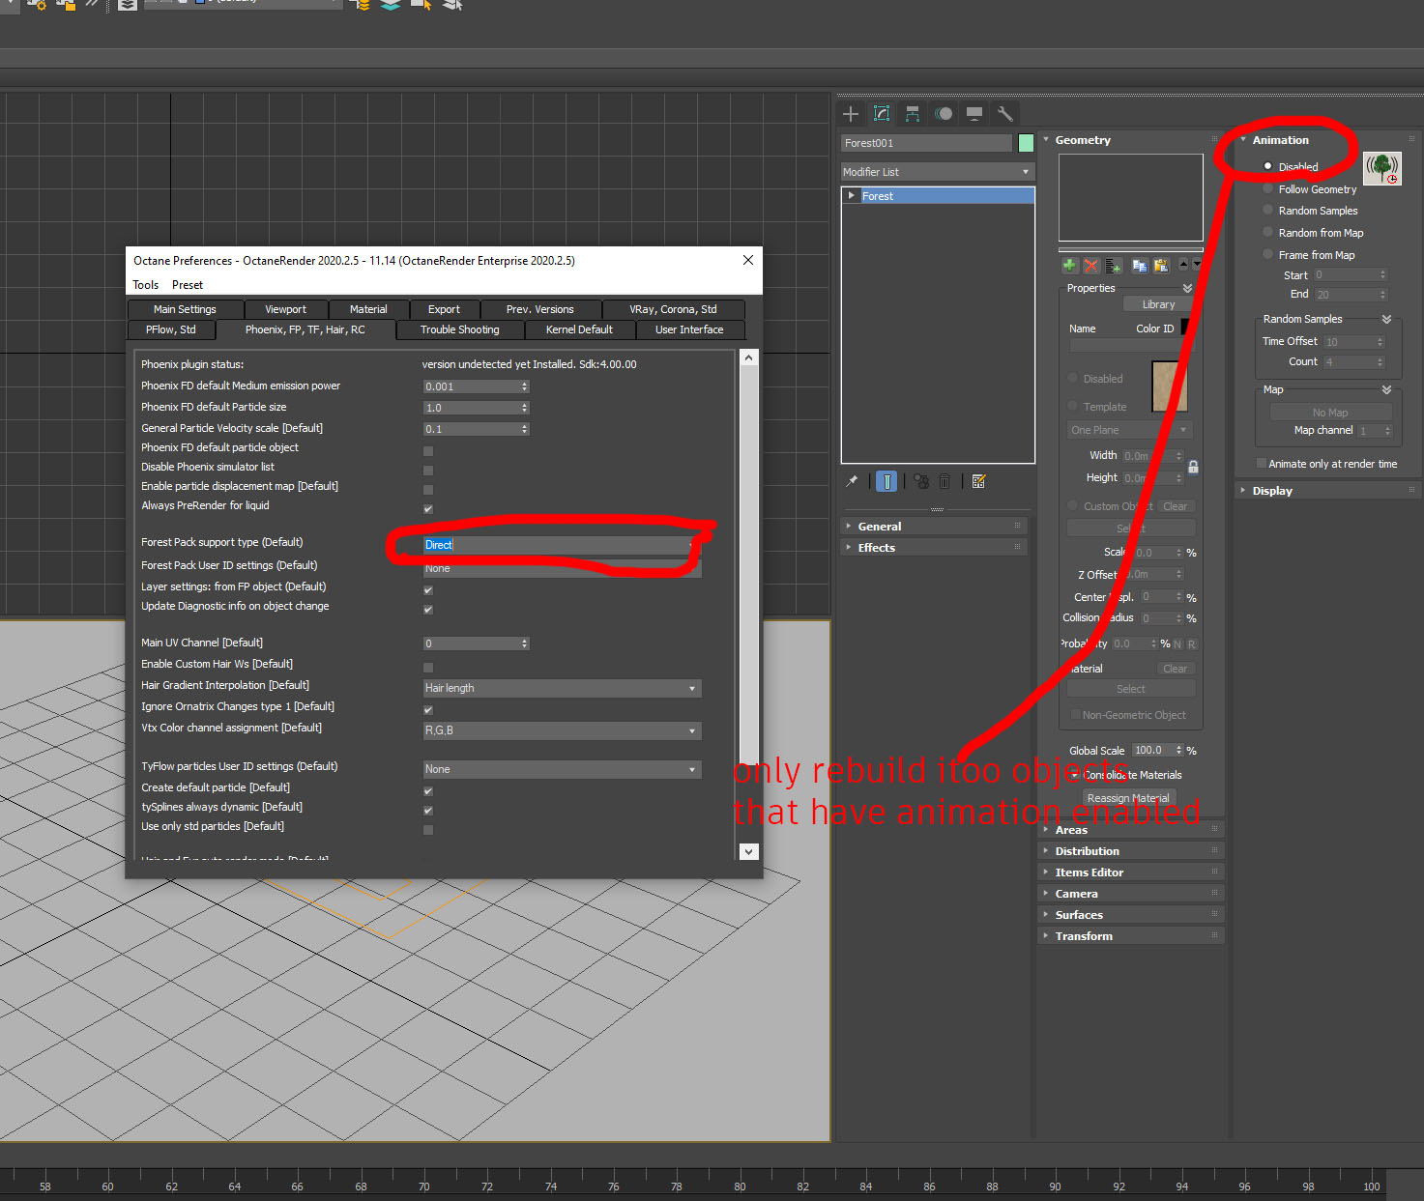Open the Create command panel tab
The height and width of the screenshot is (1201, 1424).
click(x=851, y=114)
